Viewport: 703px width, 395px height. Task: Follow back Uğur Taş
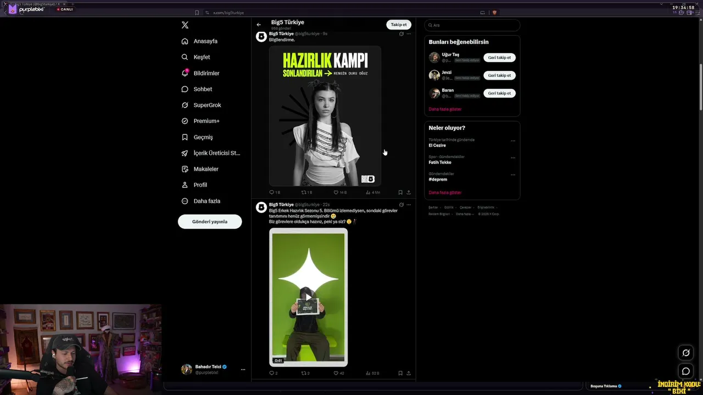click(499, 58)
